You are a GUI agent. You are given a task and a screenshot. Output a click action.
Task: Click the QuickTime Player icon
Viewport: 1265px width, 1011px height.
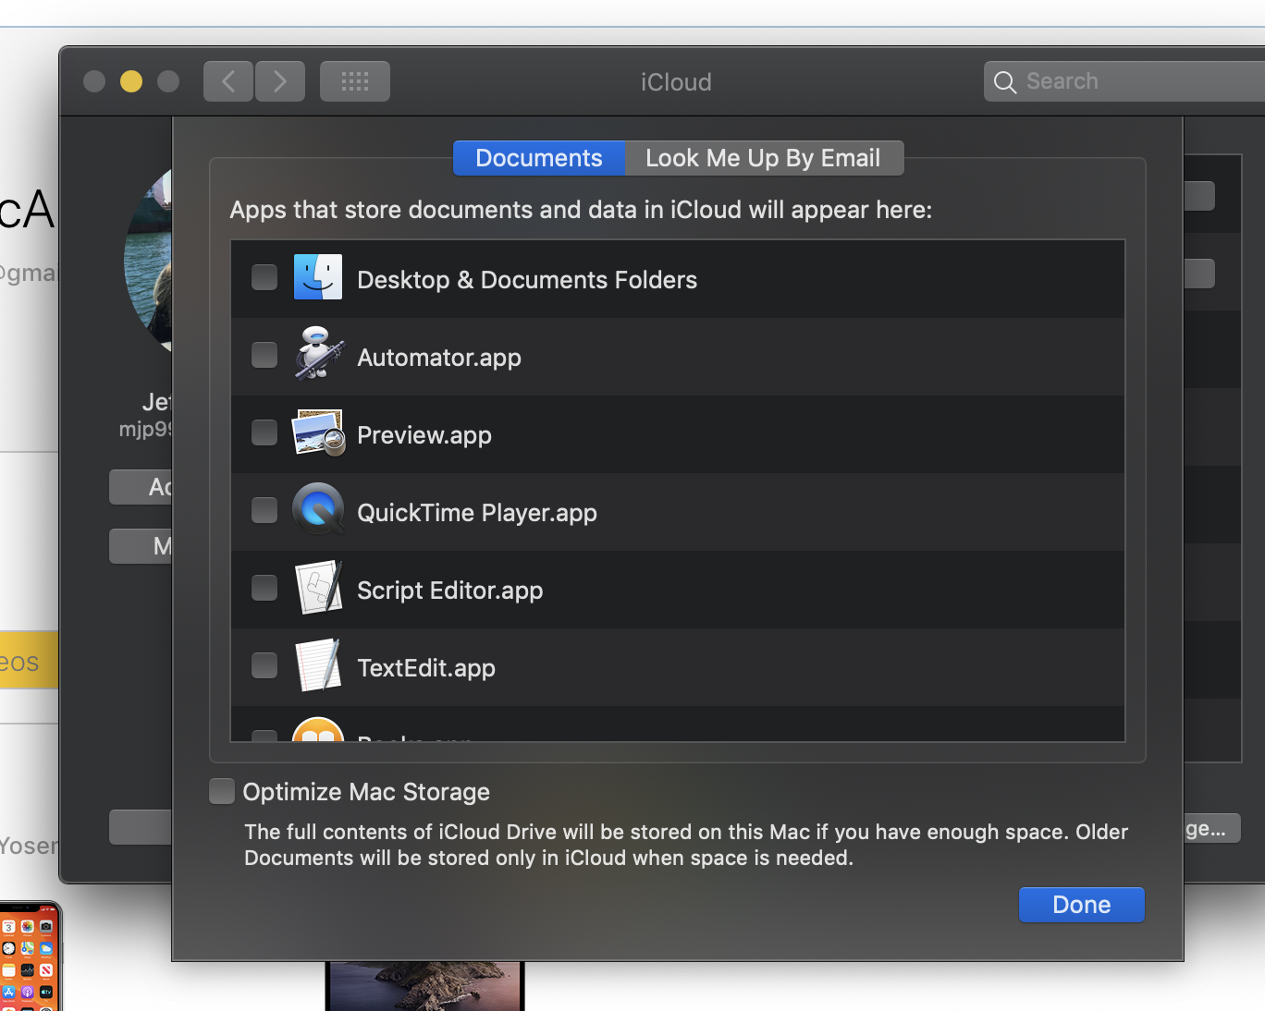click(x=318, y=510)
